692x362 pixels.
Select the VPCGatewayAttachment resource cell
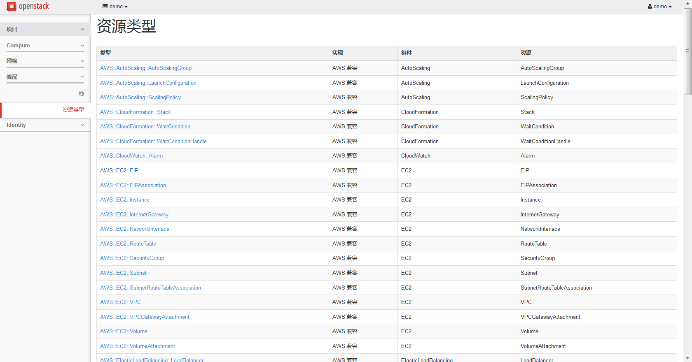tap(597, 317)
